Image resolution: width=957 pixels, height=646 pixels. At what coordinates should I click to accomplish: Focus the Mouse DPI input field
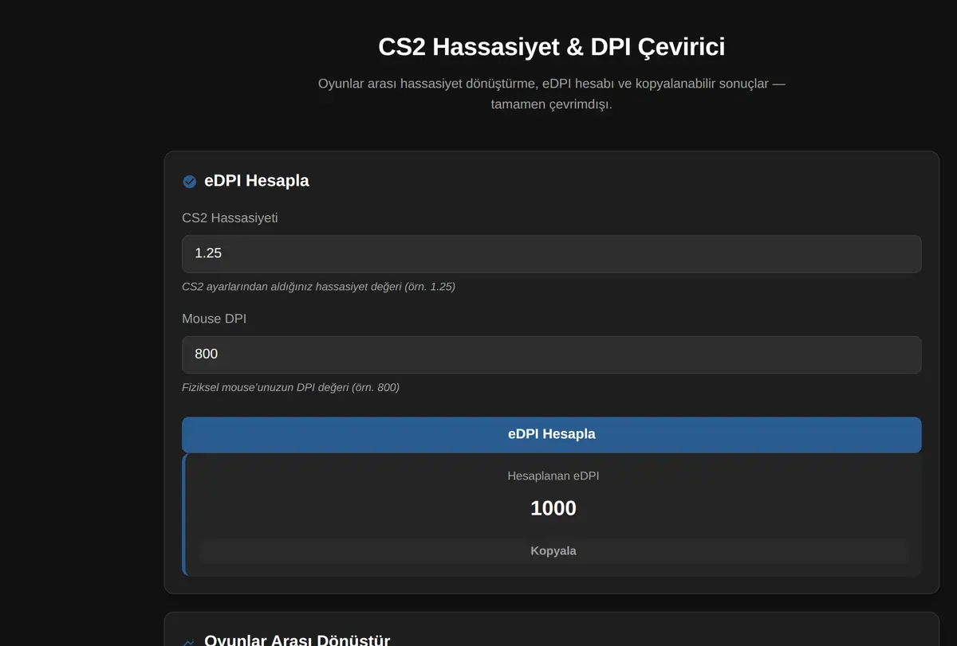[x=552, y=354]
